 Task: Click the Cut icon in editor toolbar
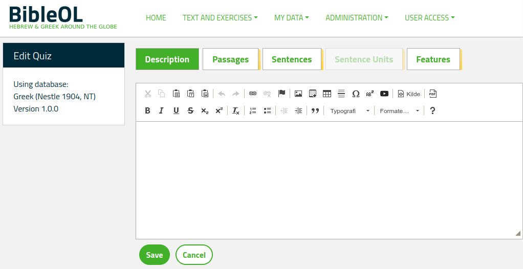click(x=148, y=94)
